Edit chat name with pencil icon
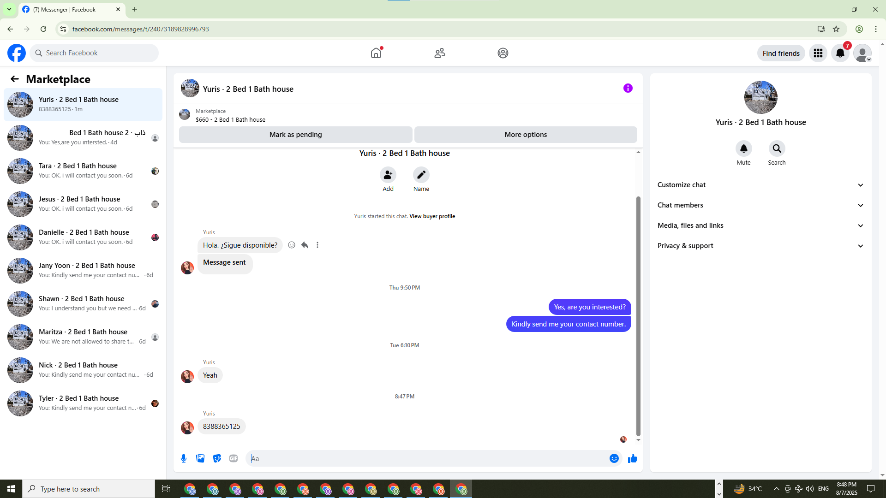This screenshot has height=498, width=886. (421, 175)
